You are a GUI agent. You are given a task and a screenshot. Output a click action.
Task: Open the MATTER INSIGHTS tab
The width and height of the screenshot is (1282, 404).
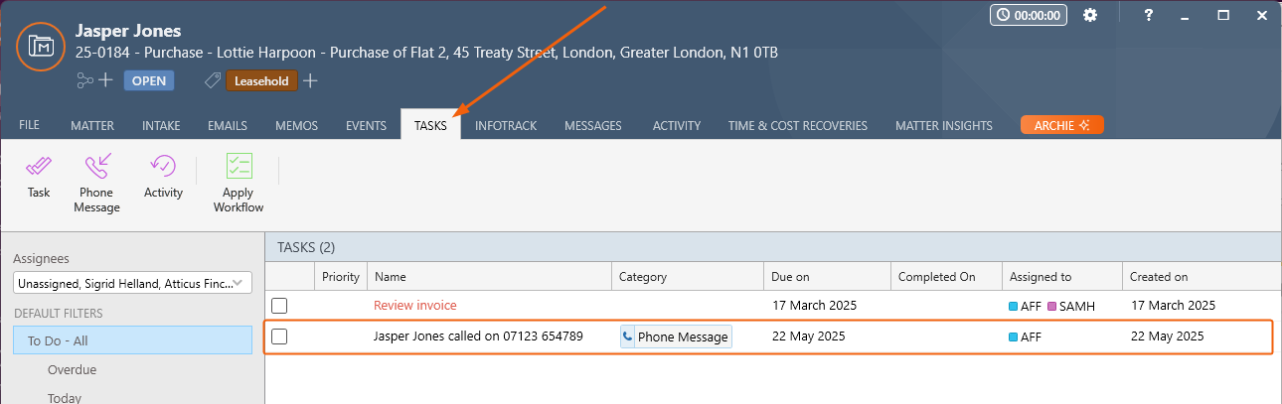click(x=944, y=126)
